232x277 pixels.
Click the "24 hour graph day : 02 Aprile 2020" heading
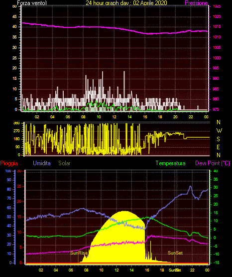[126, 2]
